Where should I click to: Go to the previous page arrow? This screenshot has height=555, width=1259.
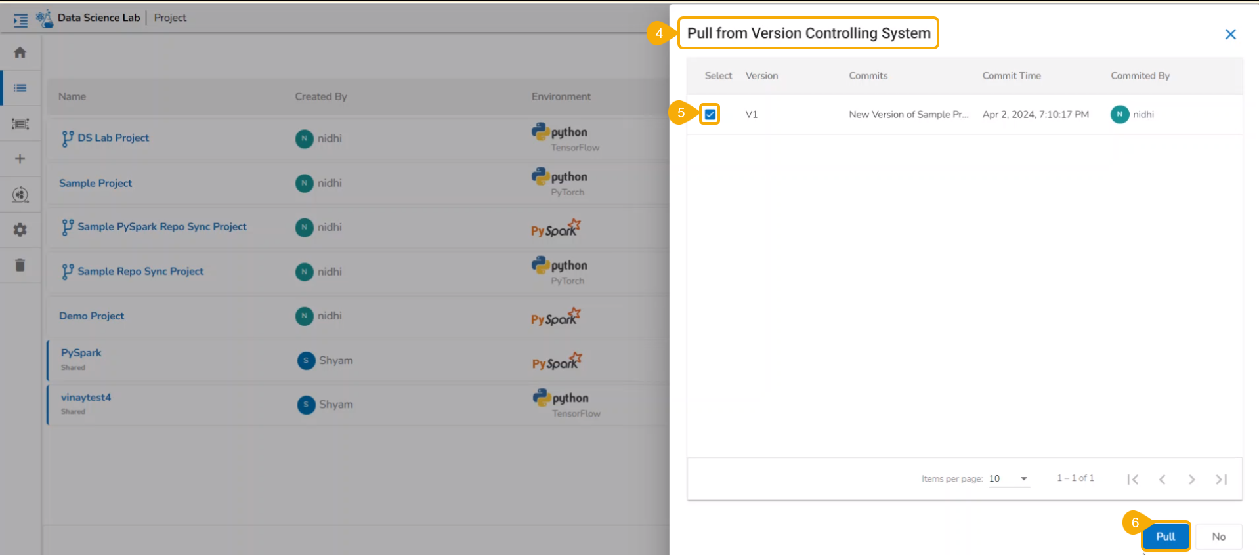(1162, 480)
